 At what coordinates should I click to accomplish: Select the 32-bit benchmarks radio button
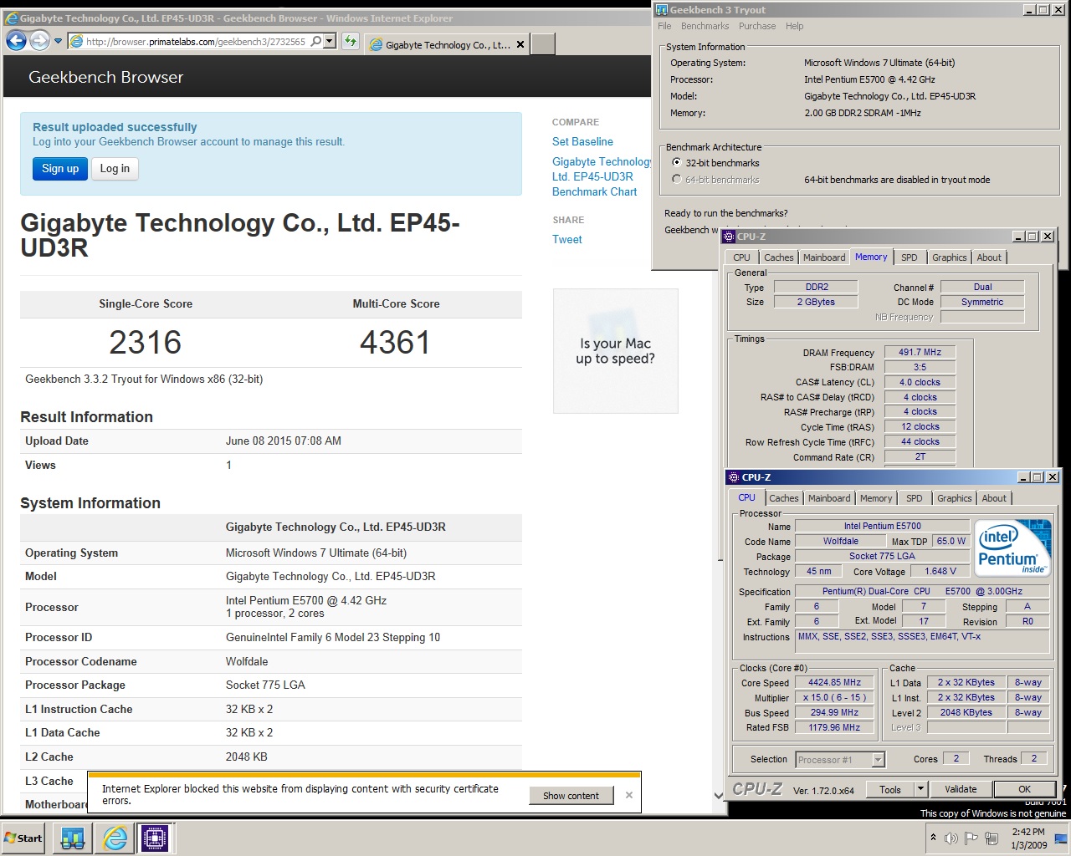pos(676,163)
